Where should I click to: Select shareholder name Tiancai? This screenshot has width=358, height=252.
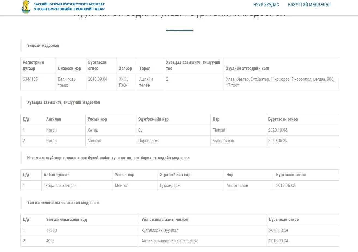click(x=219, y=130)
